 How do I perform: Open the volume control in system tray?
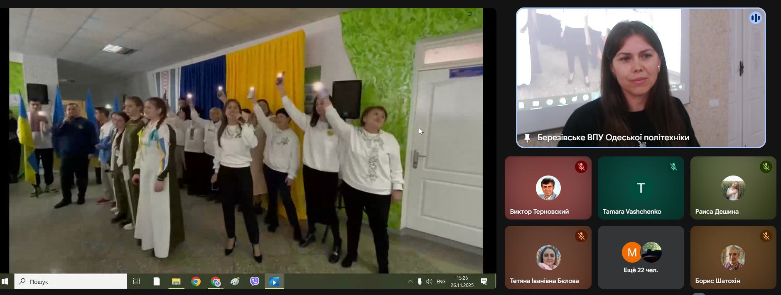pyautogui.click(x=429, y=281)
